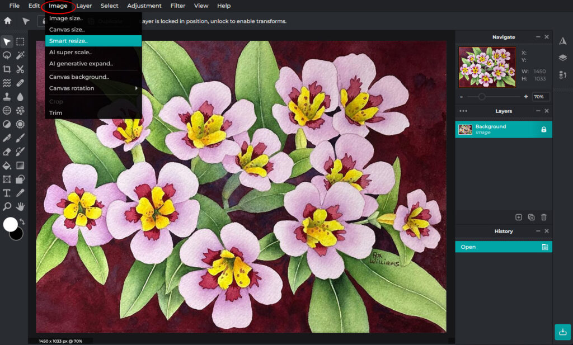
Task: Add a new layer with plus icon
Action: pos(519,217)
